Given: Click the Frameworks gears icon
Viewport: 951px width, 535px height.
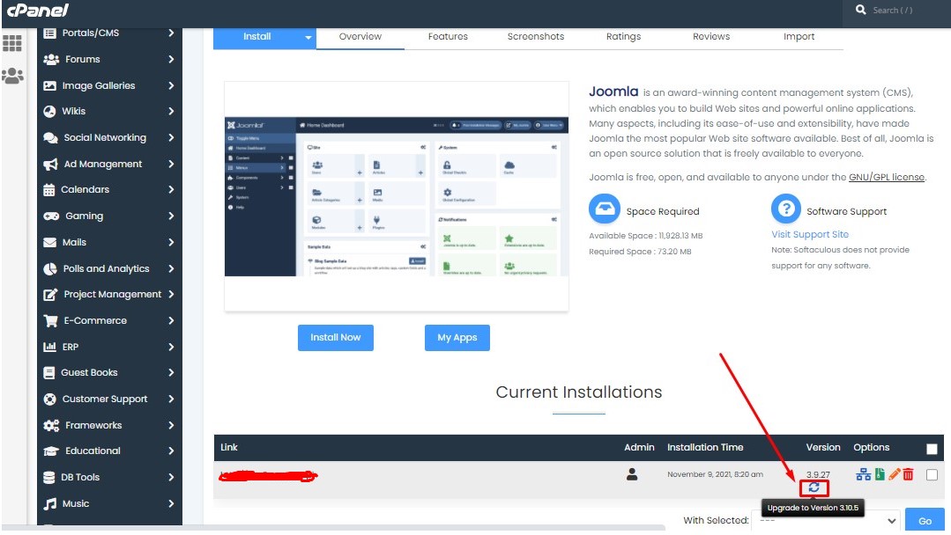Looking at the screenshot, I should point(51,426).
